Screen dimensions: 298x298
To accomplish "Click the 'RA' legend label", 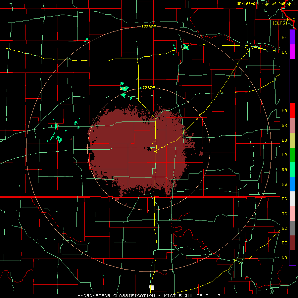I will point(284,170).
